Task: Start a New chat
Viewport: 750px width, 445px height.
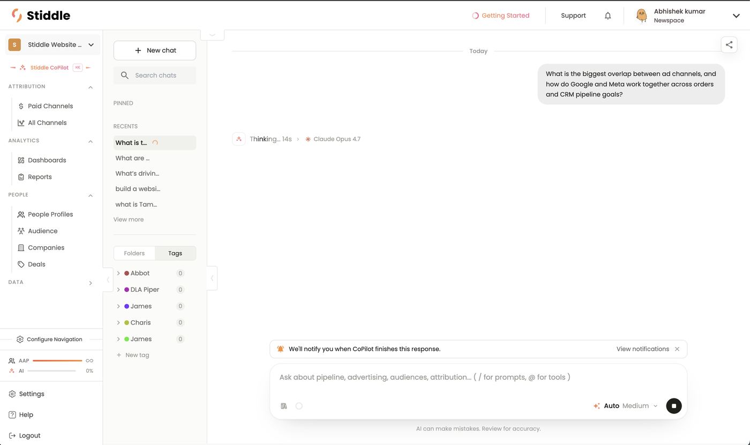Action: [x=155, y=50]
